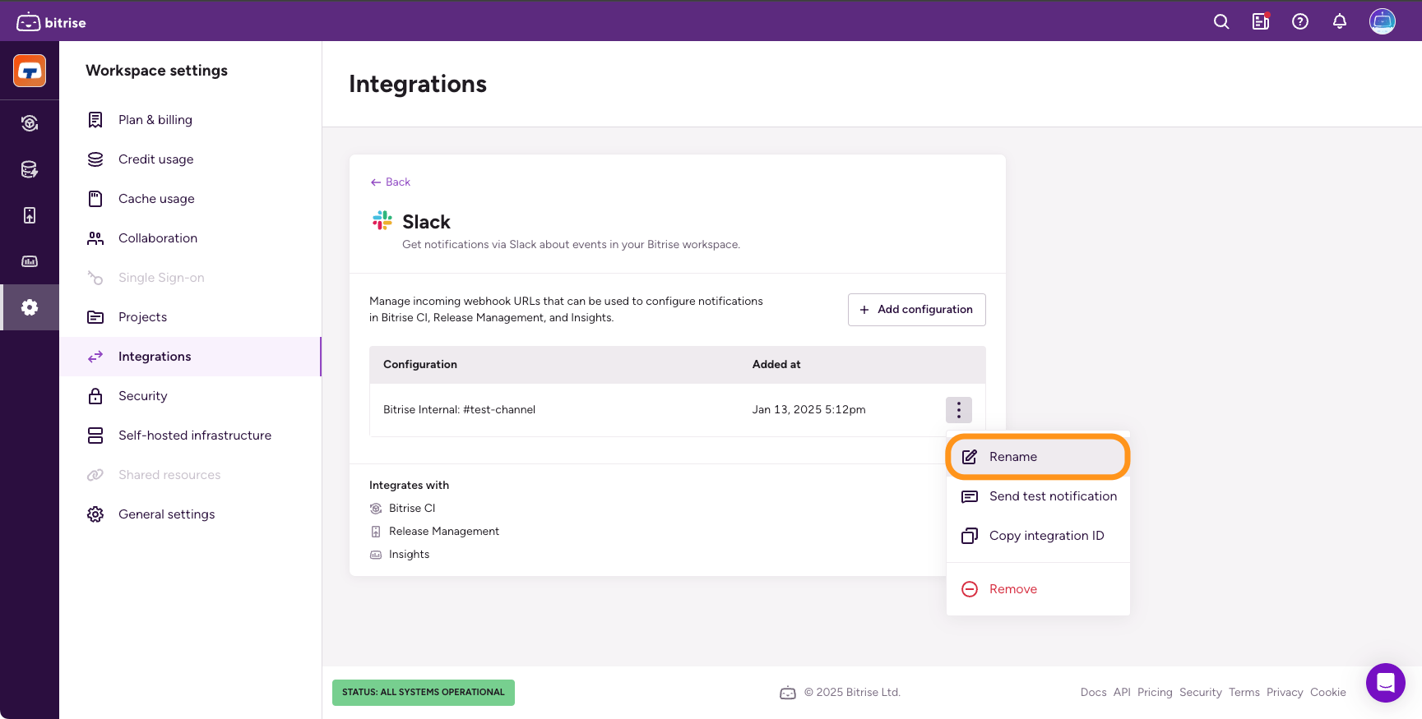
Task: Navigate to General settings
Action: (x=166, y=514)
